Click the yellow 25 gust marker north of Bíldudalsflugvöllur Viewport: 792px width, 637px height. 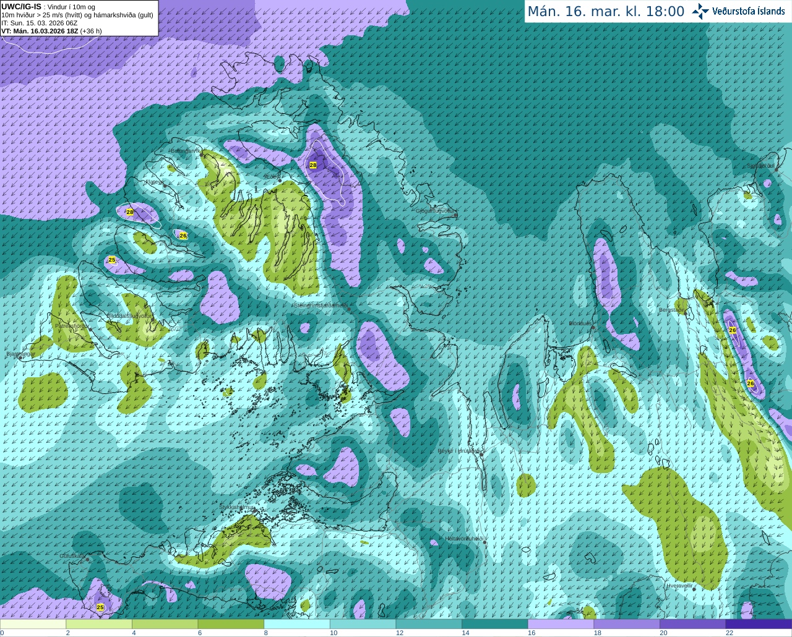(112, 260)
